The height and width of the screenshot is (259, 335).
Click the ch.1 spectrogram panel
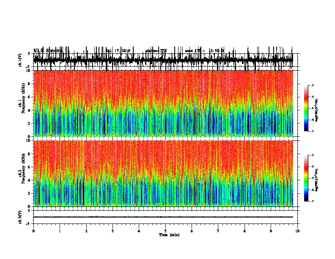click(x=163, y=103)
